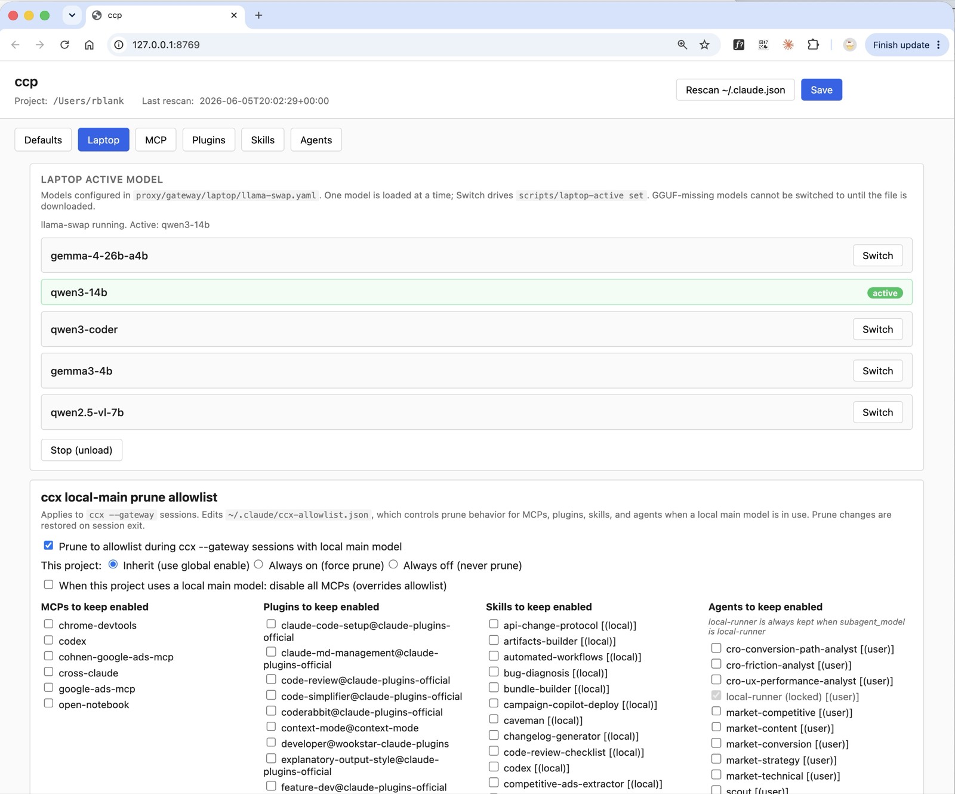Screen dimensions: 955x794
Task: Click the Last rescan timestamp text
Action: (x=264, y=101)
